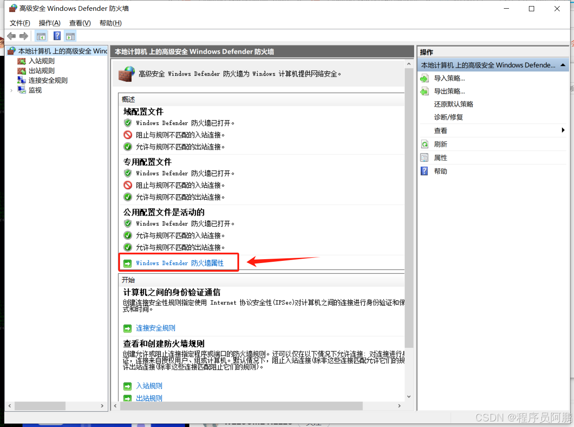Toggle the show/hide action pane toolbar icon
The height and width of the screenshot is (427, 574).
pyautogui.click(x=71, y=36)
